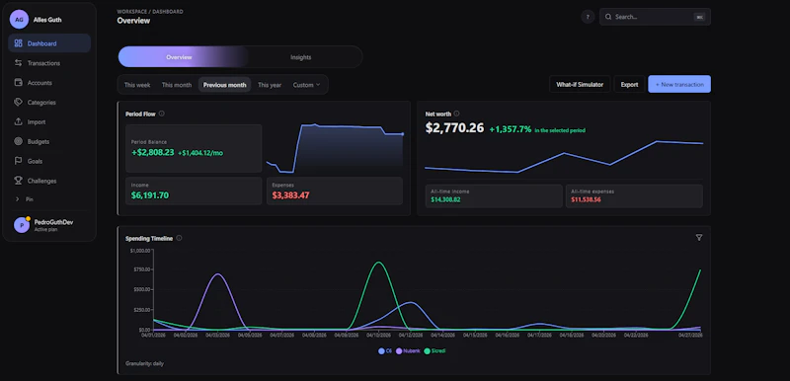This screenshot has height=381, width=790.
Task: Click the magnifier icon in search box
Action: coord(608,17)
